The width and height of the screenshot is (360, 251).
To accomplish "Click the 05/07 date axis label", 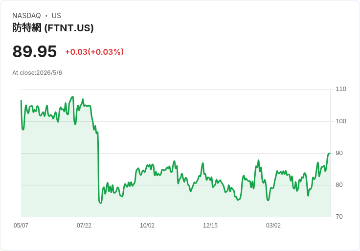I will 21,226.
